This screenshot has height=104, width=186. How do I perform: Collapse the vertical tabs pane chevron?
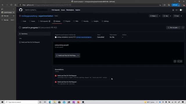click(14, 9)
